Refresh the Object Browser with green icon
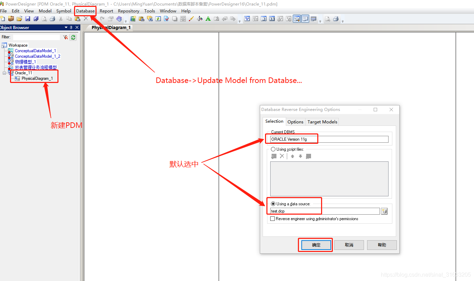This screenshot has height=281, width=474. 73,37
